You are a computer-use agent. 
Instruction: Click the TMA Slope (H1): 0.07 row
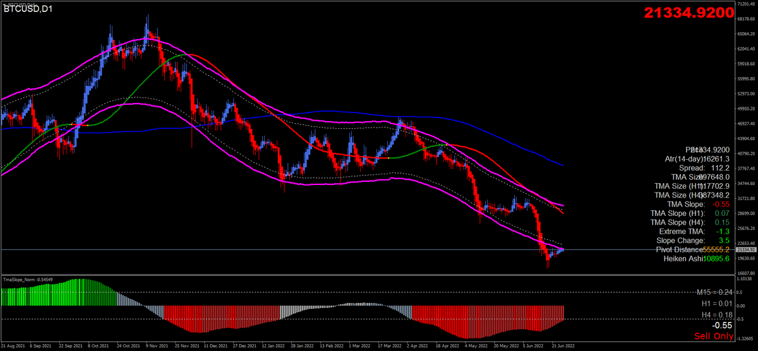(690, 213)
